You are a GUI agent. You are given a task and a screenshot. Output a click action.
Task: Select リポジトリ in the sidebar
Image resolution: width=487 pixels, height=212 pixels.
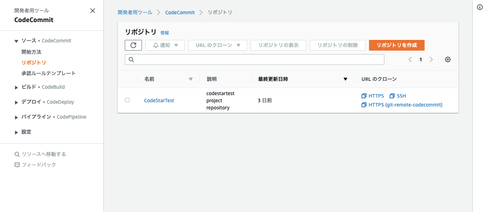pos(34,62)
